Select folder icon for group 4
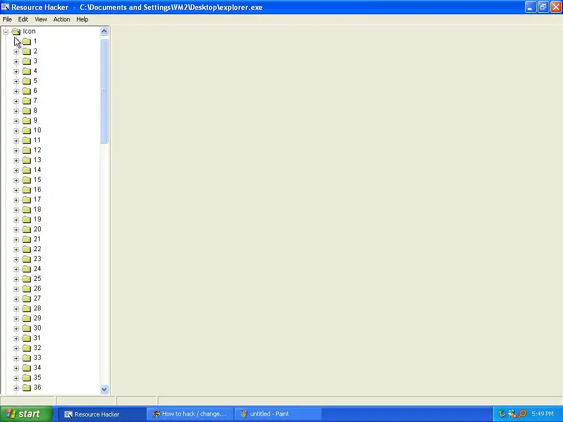 pos(26,71)
